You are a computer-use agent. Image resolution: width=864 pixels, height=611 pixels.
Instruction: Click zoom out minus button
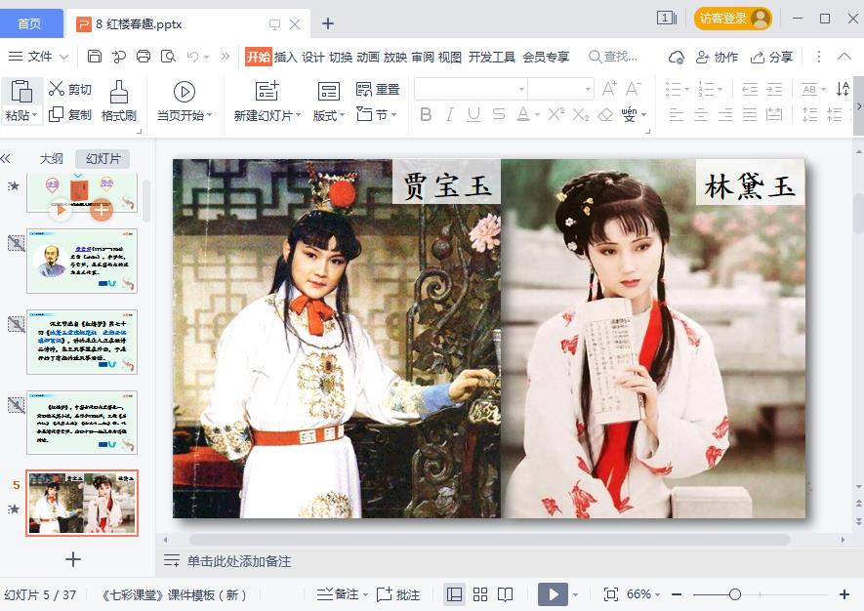pos(677,594)
